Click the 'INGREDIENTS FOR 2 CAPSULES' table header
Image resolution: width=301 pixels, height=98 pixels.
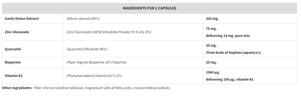click(x=149, y=8)
